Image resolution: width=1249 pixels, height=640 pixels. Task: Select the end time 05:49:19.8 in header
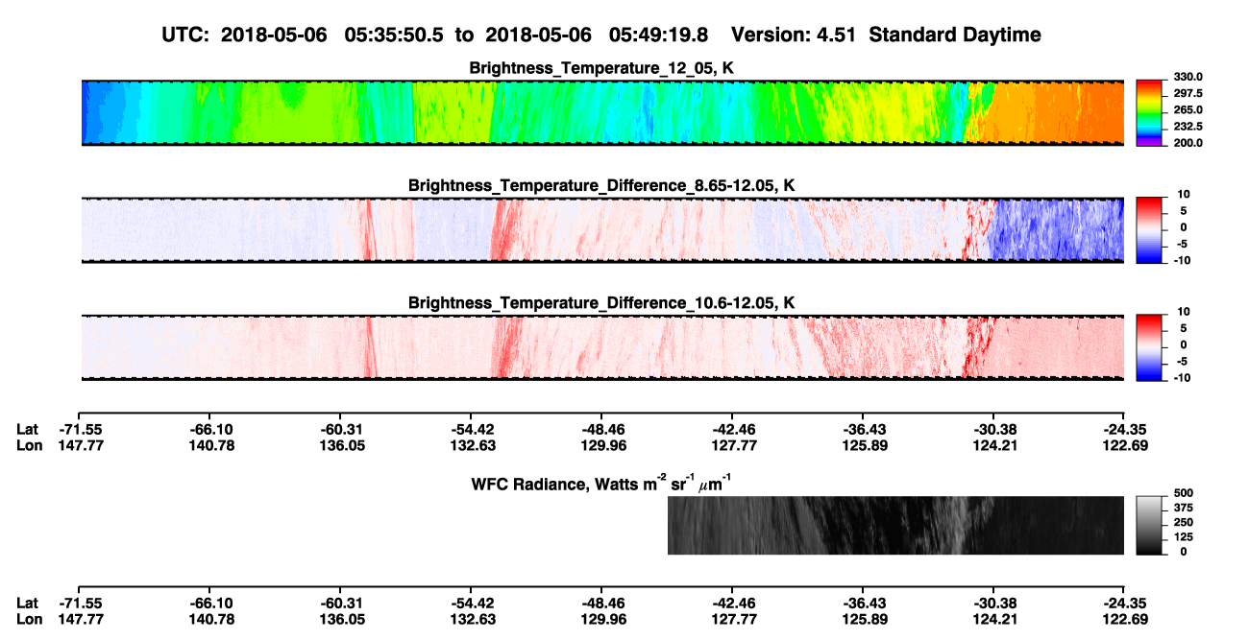click(659, 35)
